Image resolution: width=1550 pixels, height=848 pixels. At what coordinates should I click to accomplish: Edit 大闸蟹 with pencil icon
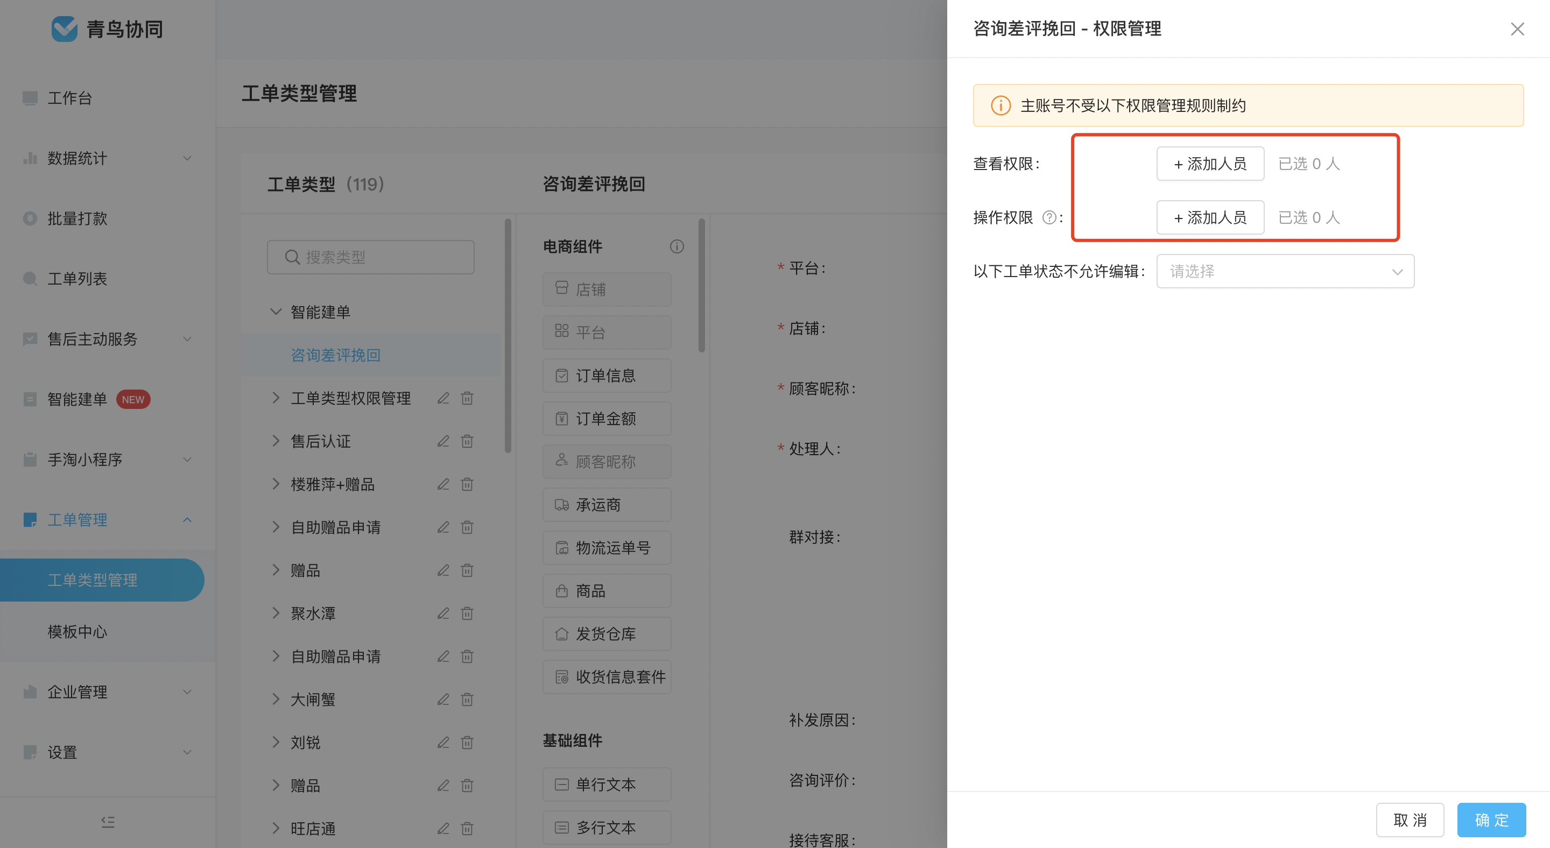pyautogui.click(x=443, y=699)
